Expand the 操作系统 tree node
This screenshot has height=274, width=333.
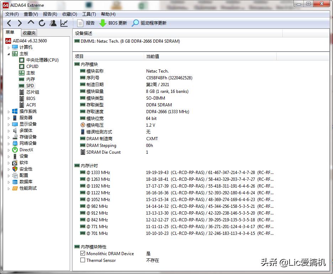9,111
